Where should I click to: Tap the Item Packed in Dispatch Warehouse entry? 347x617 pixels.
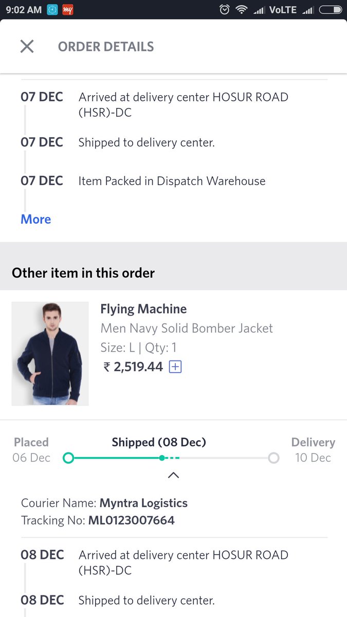click(172, 181)
